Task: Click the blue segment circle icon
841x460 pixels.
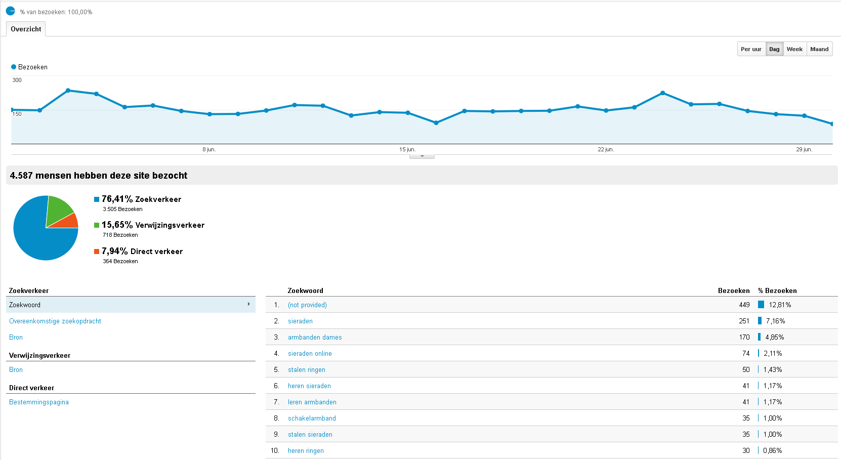Action: click(x=10, y=11)
